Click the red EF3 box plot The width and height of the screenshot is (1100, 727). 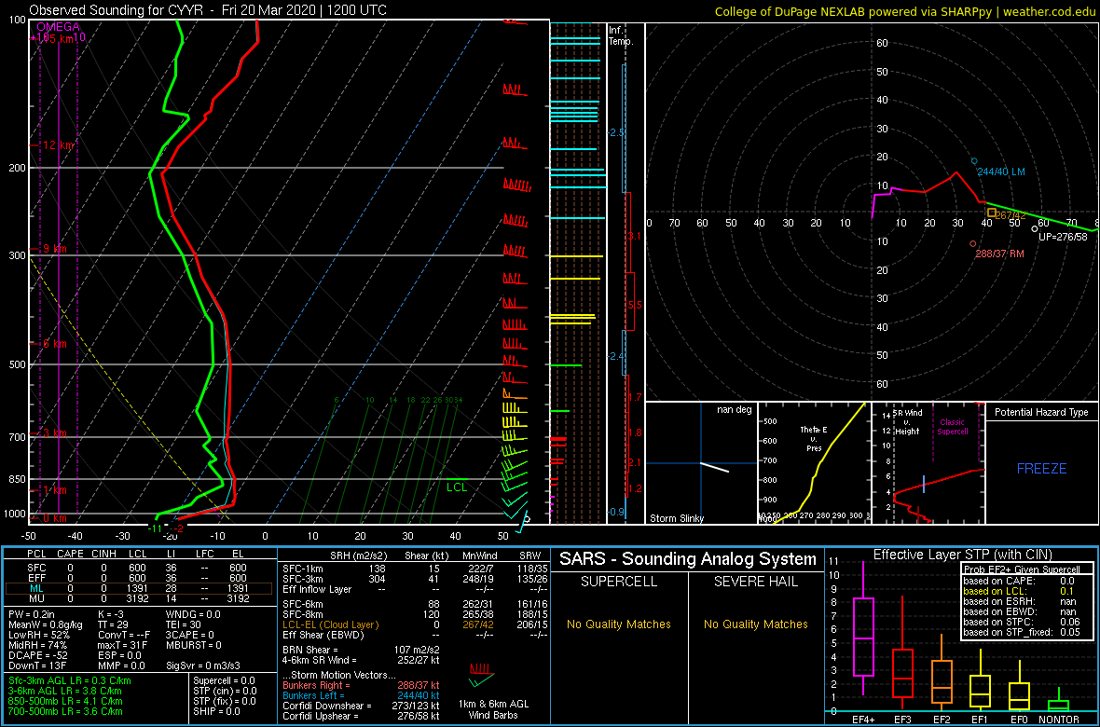coord(902,653)
